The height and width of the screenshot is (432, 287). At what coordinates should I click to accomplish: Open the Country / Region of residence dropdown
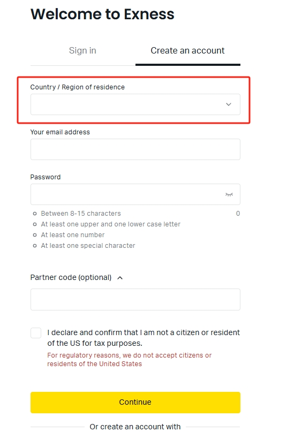click(135, 104)
